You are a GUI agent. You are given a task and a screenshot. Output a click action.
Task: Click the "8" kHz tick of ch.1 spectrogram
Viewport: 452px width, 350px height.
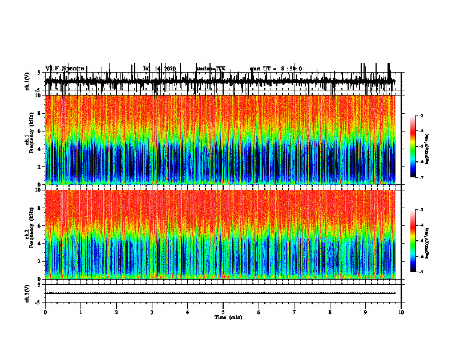point(40,113)
